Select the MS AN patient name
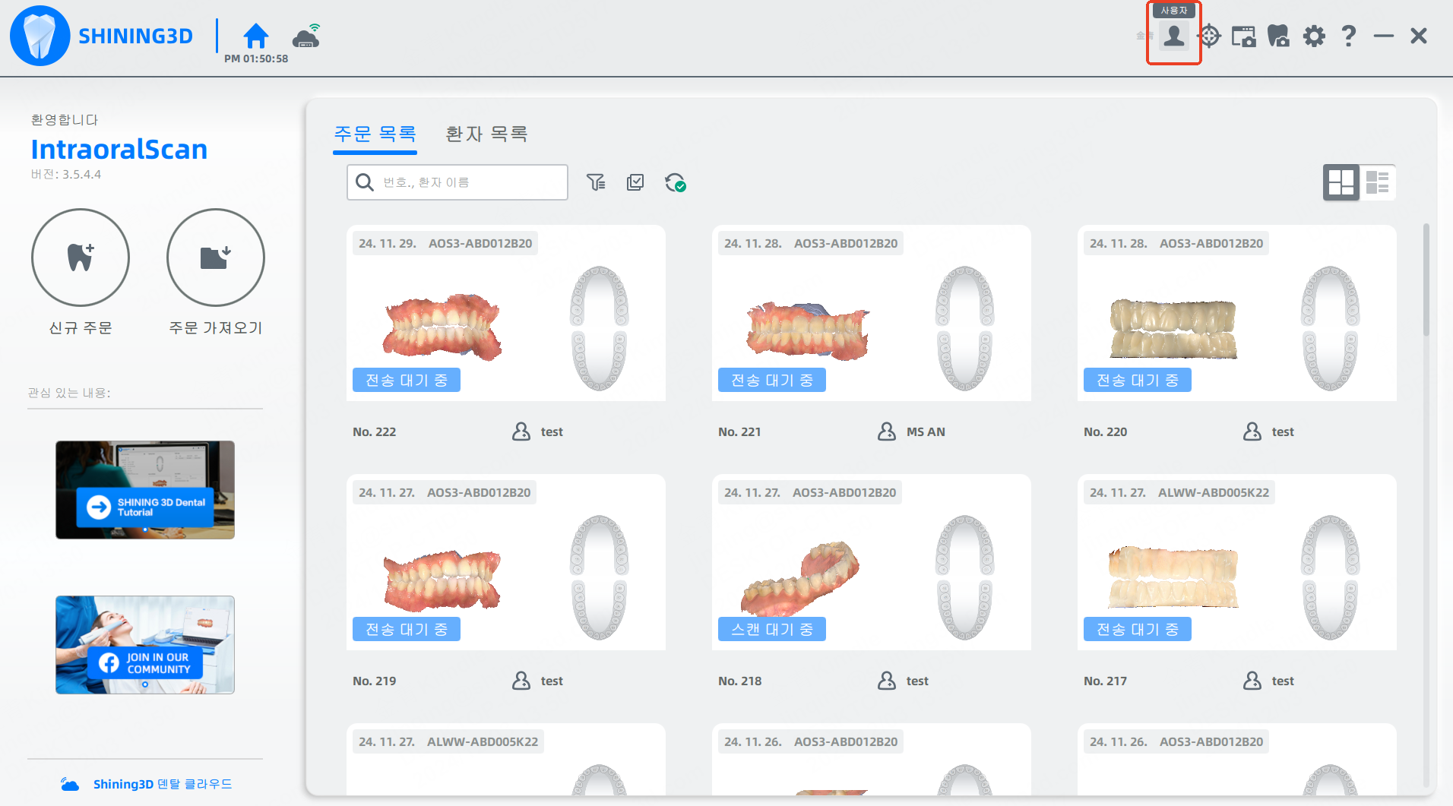The width and height of the screenshot is (1453, 806). 926,431
